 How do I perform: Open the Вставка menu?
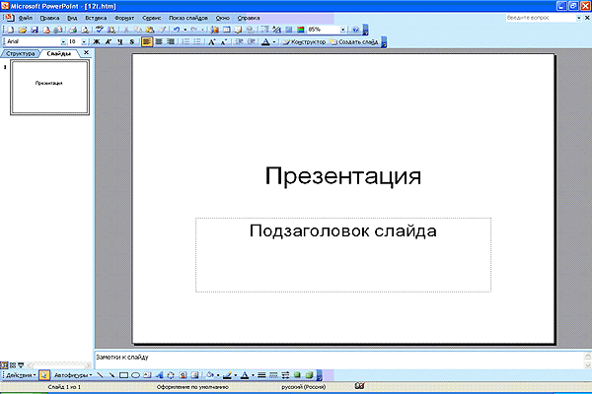coord(96,18)
